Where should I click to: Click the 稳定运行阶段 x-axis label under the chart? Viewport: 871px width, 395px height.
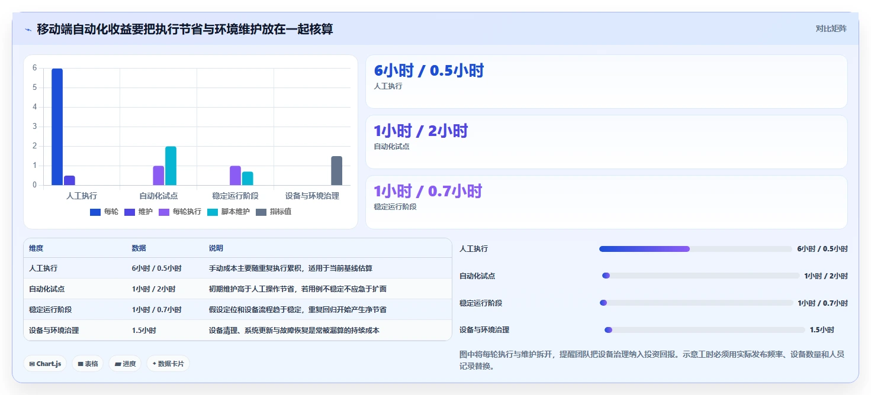[x=235, y=196]
